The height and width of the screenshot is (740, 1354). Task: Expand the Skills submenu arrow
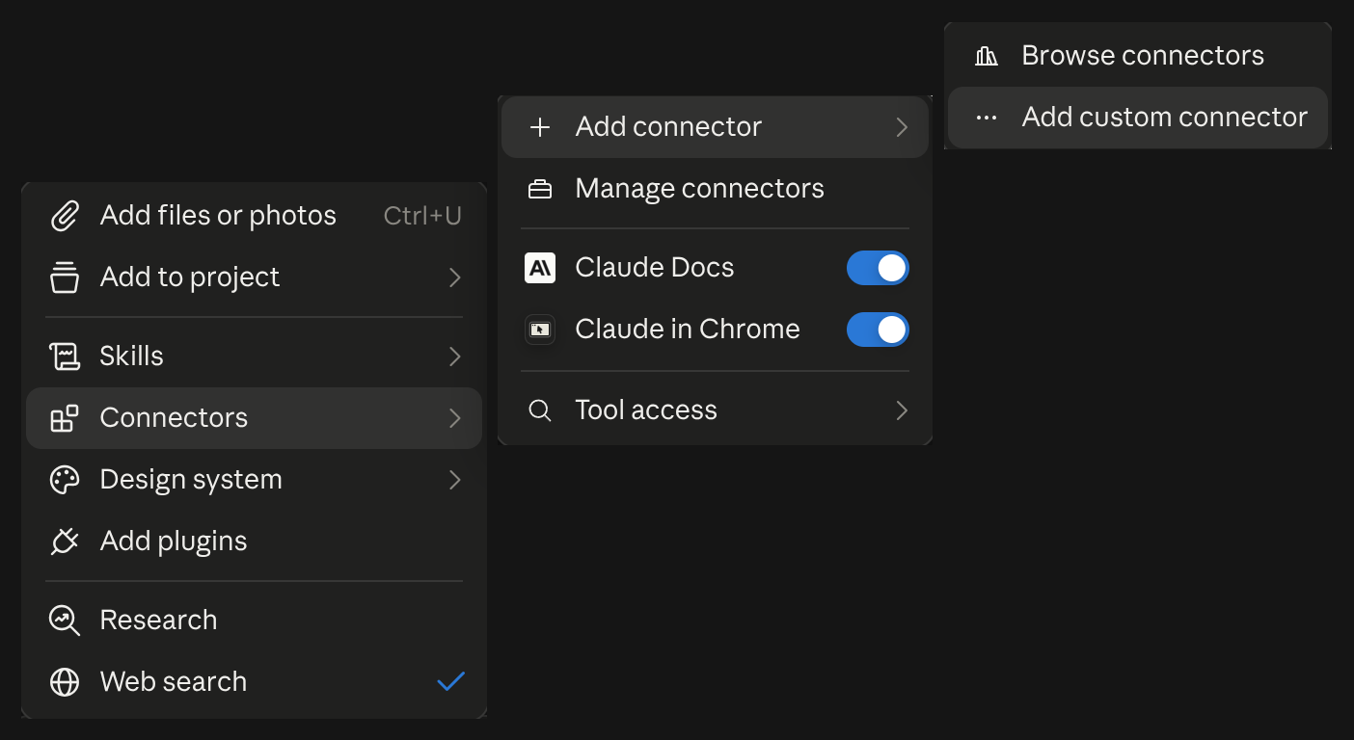click(x=455, y=357)
